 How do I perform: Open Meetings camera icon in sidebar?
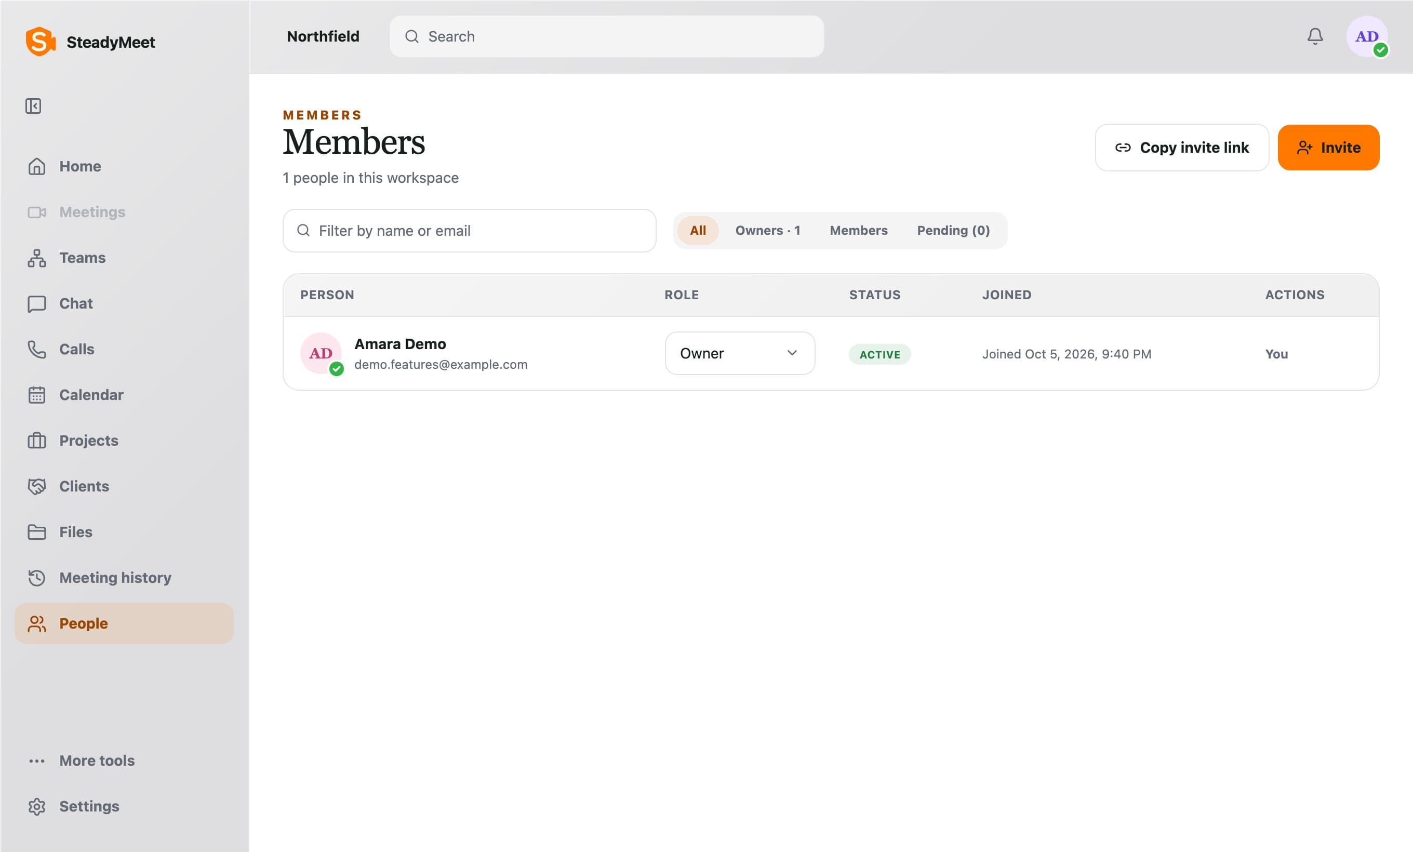pos(37,212)
